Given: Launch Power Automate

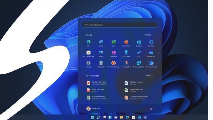Looking at the screenshot, I should point(151,64).
